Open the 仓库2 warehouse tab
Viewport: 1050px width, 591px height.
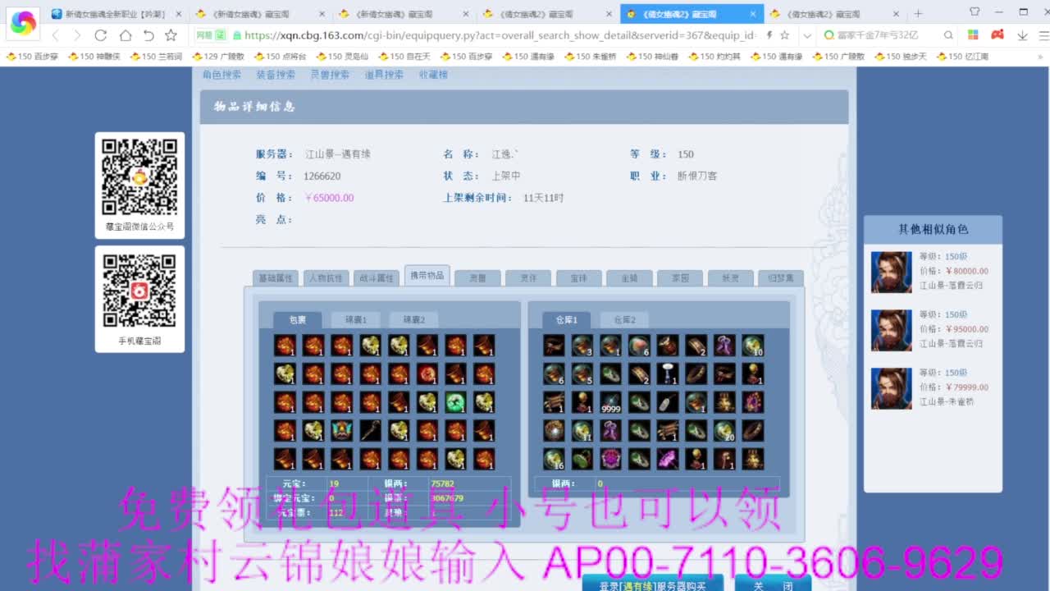(x=624, y=319)
